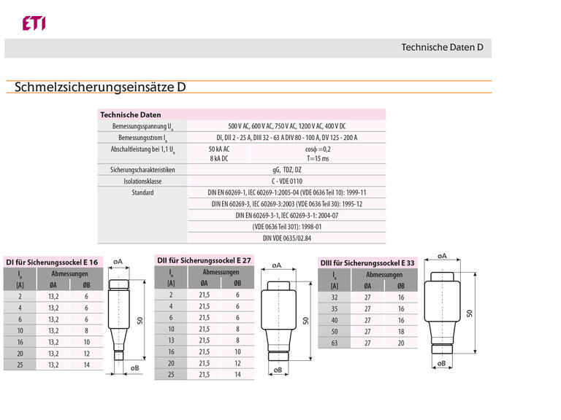Click the øB label below the DII fuse
The width and height of the screenshot is (561, 420).
coord(278,370)
